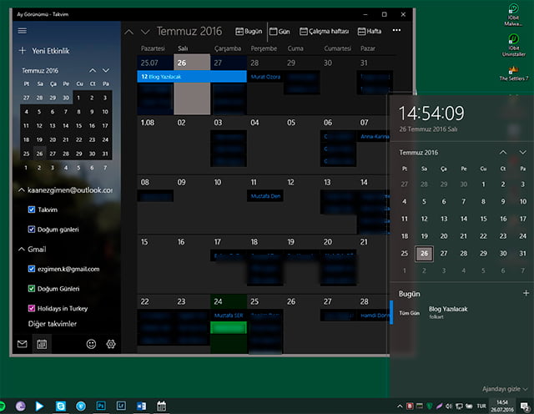The height and width of the screenshot is (414, 534).
Task: Select the Calendar icon in sidebar bottom
Action: tap(42, 344)
